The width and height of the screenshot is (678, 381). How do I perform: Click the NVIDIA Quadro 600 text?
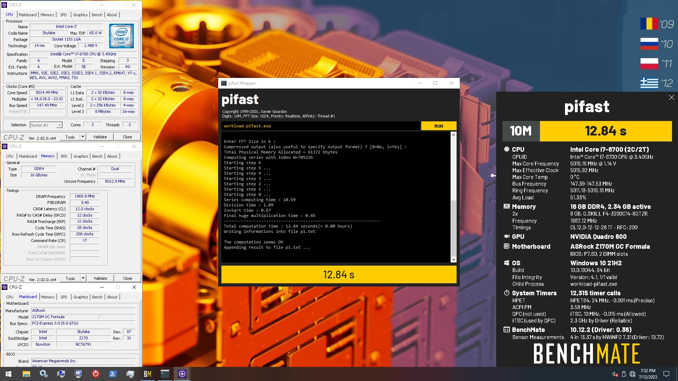click(x=598, y=237)
